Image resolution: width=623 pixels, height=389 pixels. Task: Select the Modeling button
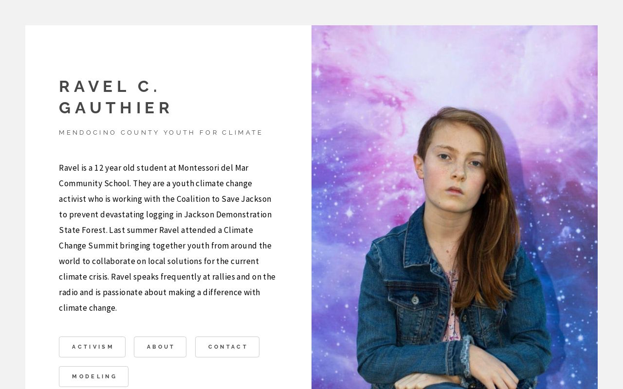point(94,376)
